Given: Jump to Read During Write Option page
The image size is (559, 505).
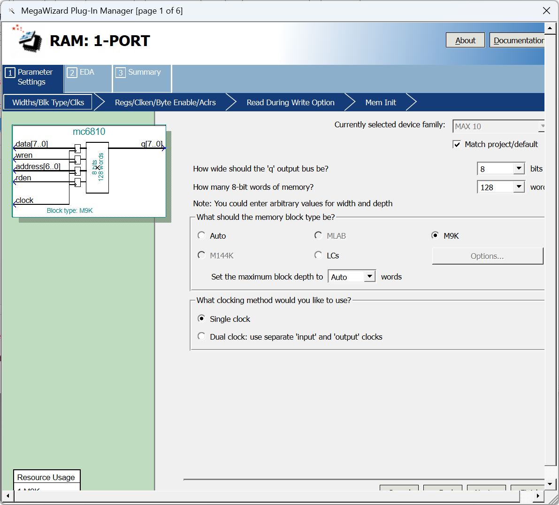Looking at the screenshot, I should pyautogui.click(x=291, y=102).
